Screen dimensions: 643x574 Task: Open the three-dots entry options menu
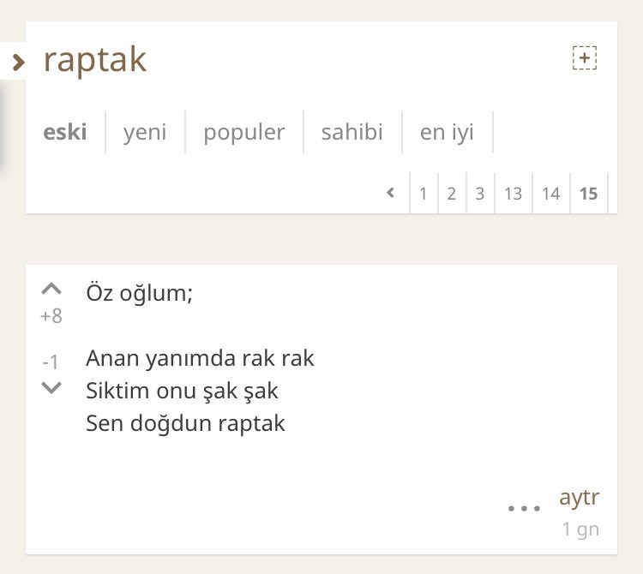(524, 508)
